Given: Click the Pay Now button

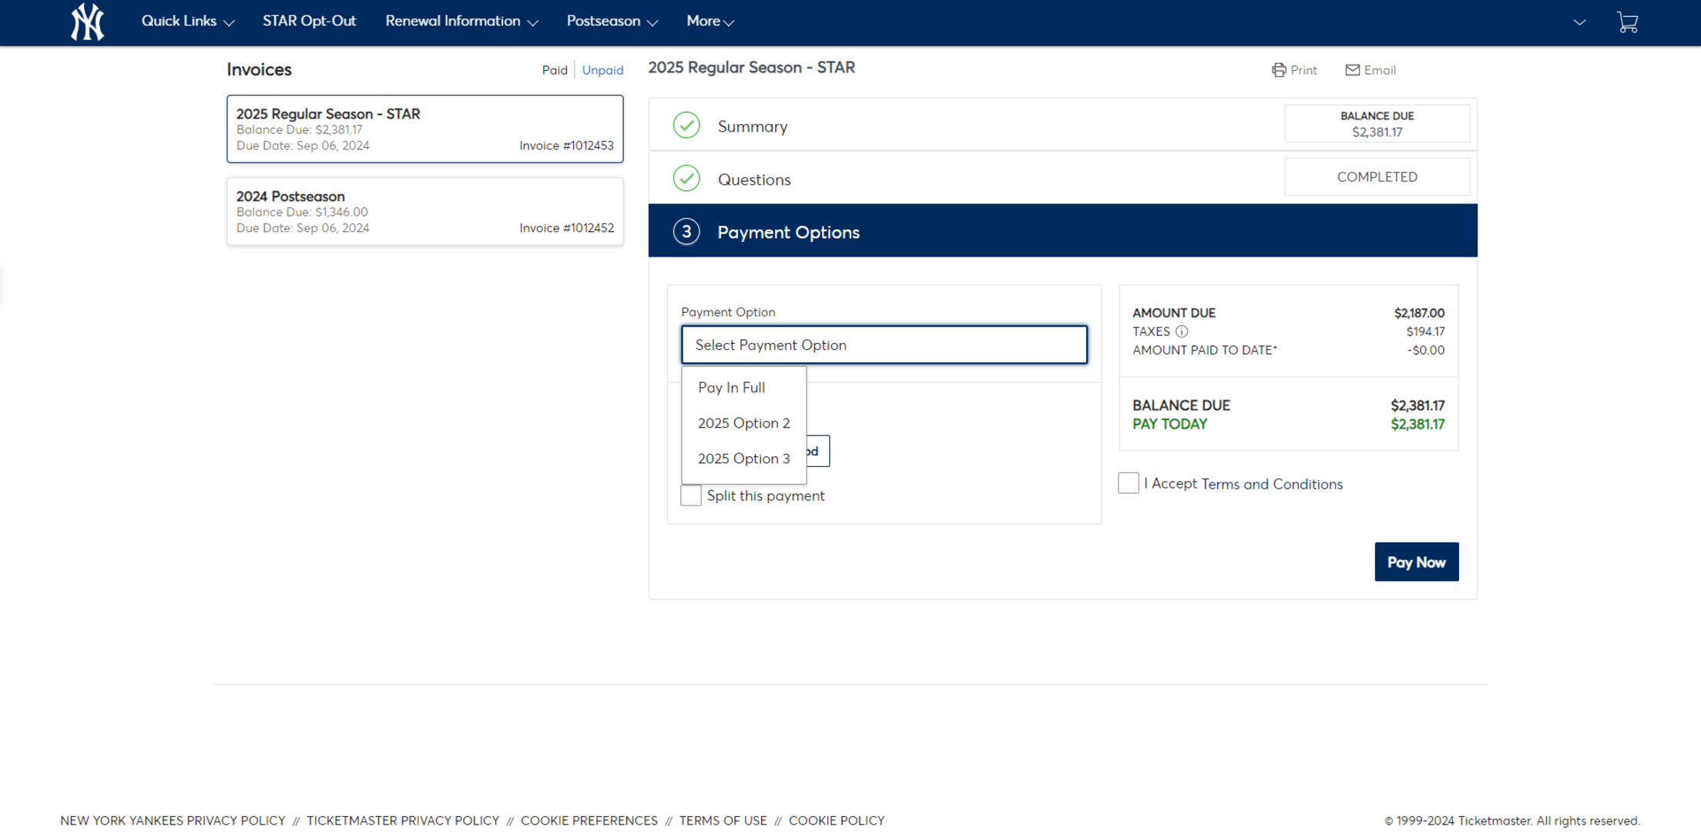Looking at the screenshot, I should 1416,562.
